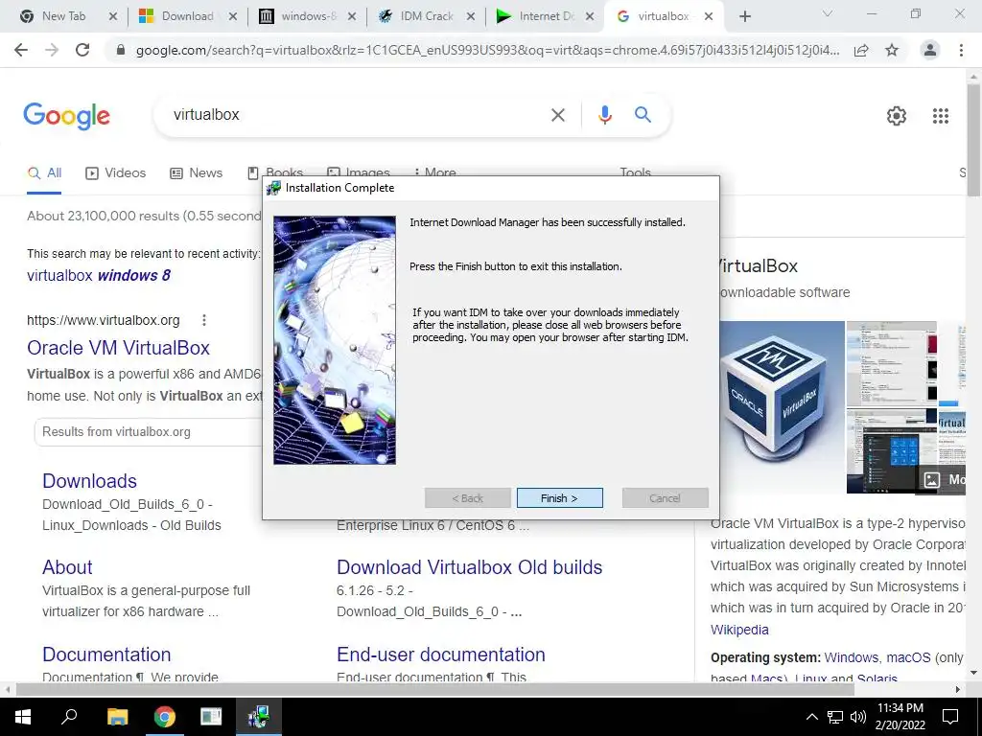Image resolution: width=982 pixels, height=736 pixels.
Task: Start voice search with microphone icon
Action: (604, 115)
